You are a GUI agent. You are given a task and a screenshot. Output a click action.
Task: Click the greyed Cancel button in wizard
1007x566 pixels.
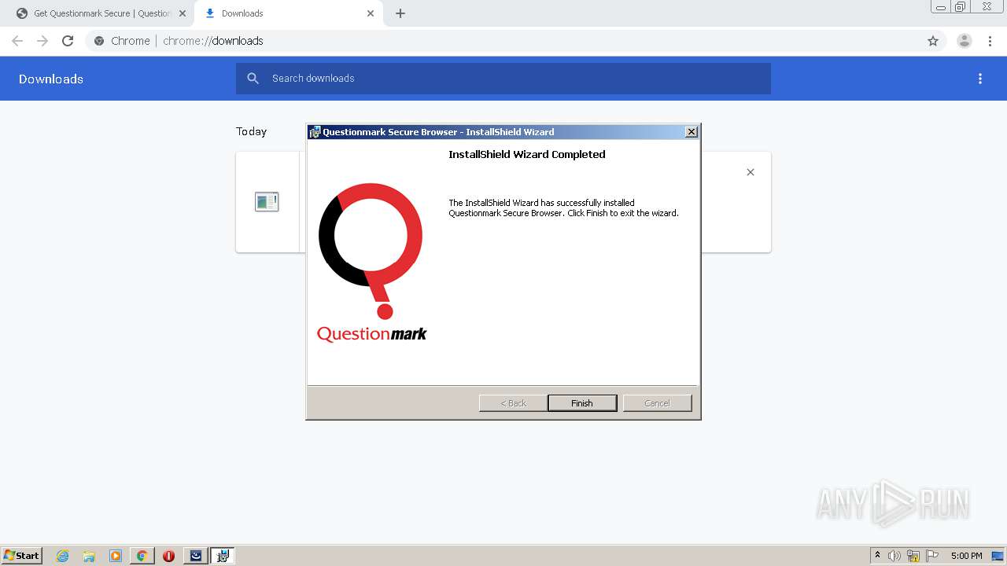pyautogui.click(x=657, y=403)
